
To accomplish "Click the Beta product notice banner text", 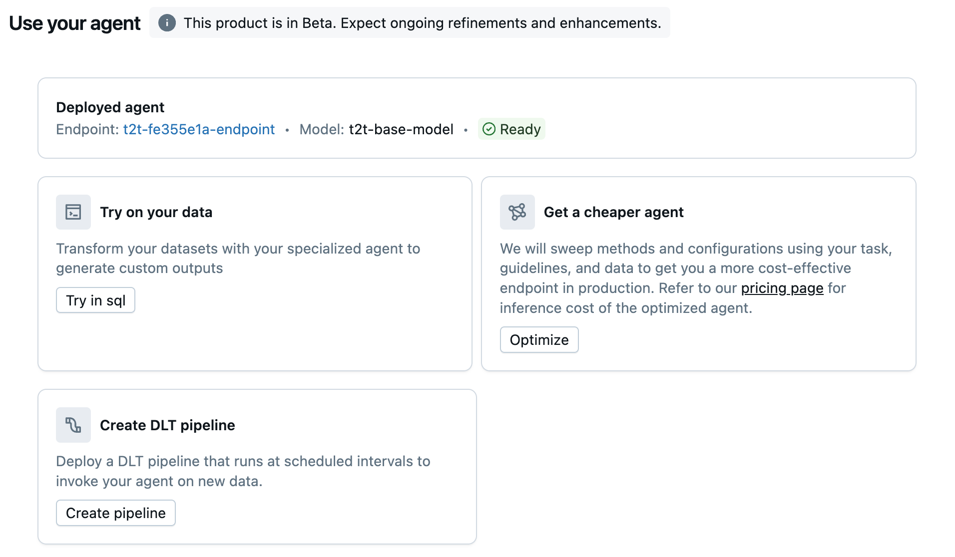I will point(422,23).
